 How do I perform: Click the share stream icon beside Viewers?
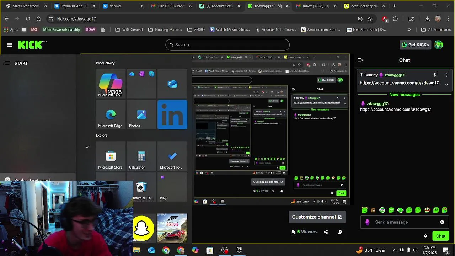pyautogui.click(x=326, y=232)
